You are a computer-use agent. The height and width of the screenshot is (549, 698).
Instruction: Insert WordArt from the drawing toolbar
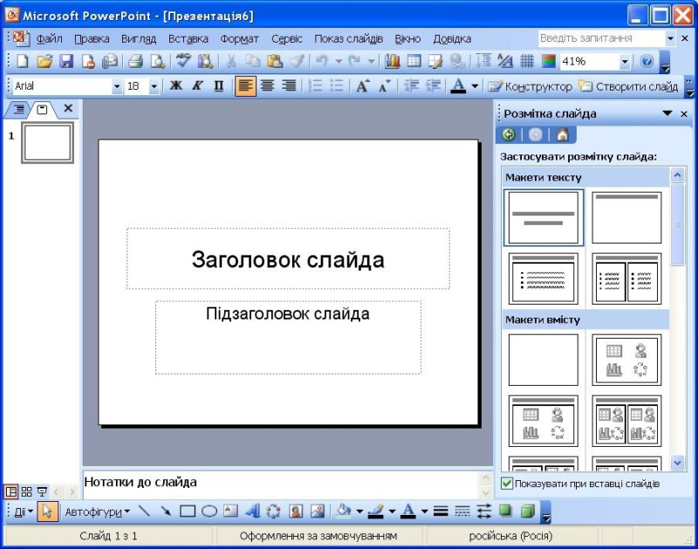click(x=252, y=511)
